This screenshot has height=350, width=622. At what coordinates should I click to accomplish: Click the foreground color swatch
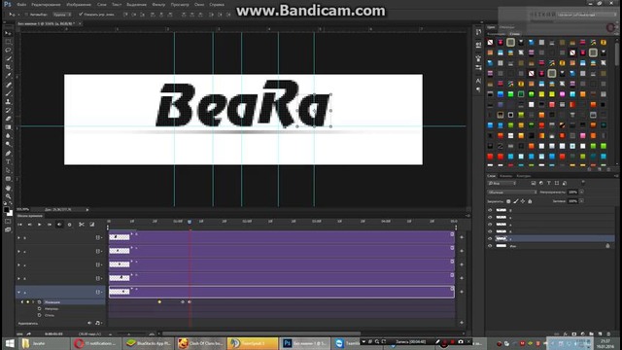pyautogui.click(x=7, y=210)
